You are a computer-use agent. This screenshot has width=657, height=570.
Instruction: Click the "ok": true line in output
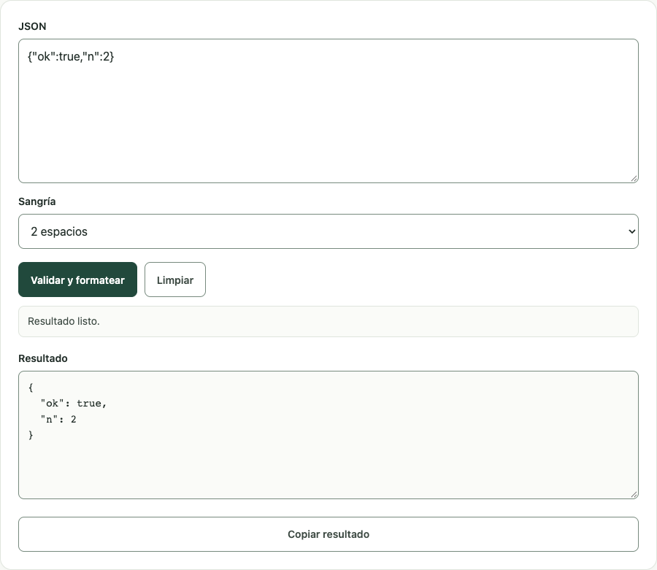[x=74, y=404]
